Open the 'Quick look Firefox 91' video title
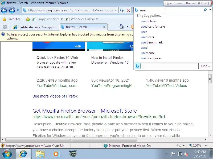This screenshot has height=159, width=213. coord(57,62)
